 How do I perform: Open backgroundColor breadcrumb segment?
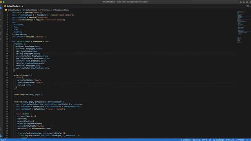61,10
